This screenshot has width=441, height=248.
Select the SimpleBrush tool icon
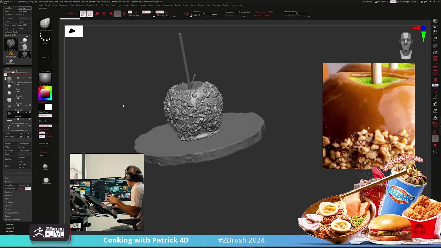11,54
